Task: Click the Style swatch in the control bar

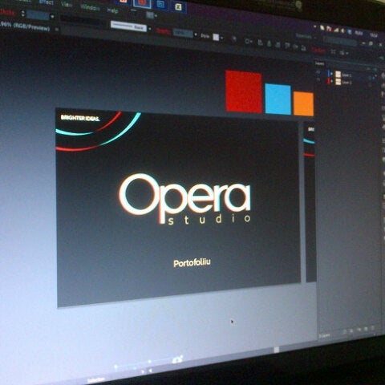Action: 216,37
